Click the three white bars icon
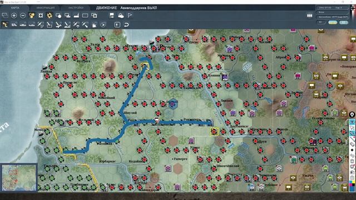The height and width of the screenshot is (200, 356). point(309,16)
